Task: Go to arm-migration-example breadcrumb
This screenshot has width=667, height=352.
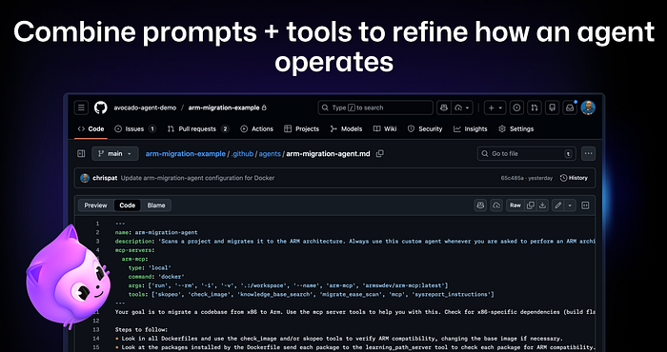Action: pos(186,154)
